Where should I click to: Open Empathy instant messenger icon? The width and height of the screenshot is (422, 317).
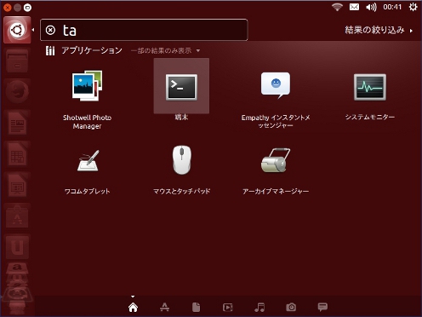coord(276,85)
